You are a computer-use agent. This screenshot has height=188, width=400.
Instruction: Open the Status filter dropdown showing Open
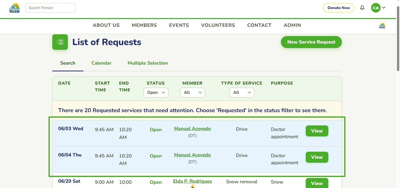(156, 93)
